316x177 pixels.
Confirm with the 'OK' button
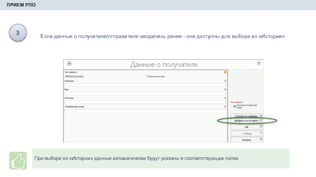246,127
